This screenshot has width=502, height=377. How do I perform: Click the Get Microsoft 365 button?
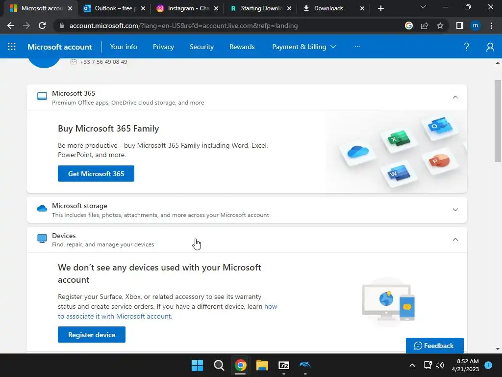(96, 173)
